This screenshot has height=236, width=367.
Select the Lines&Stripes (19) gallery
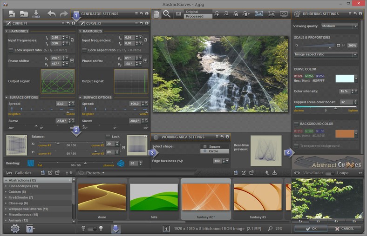click(38, 186)
